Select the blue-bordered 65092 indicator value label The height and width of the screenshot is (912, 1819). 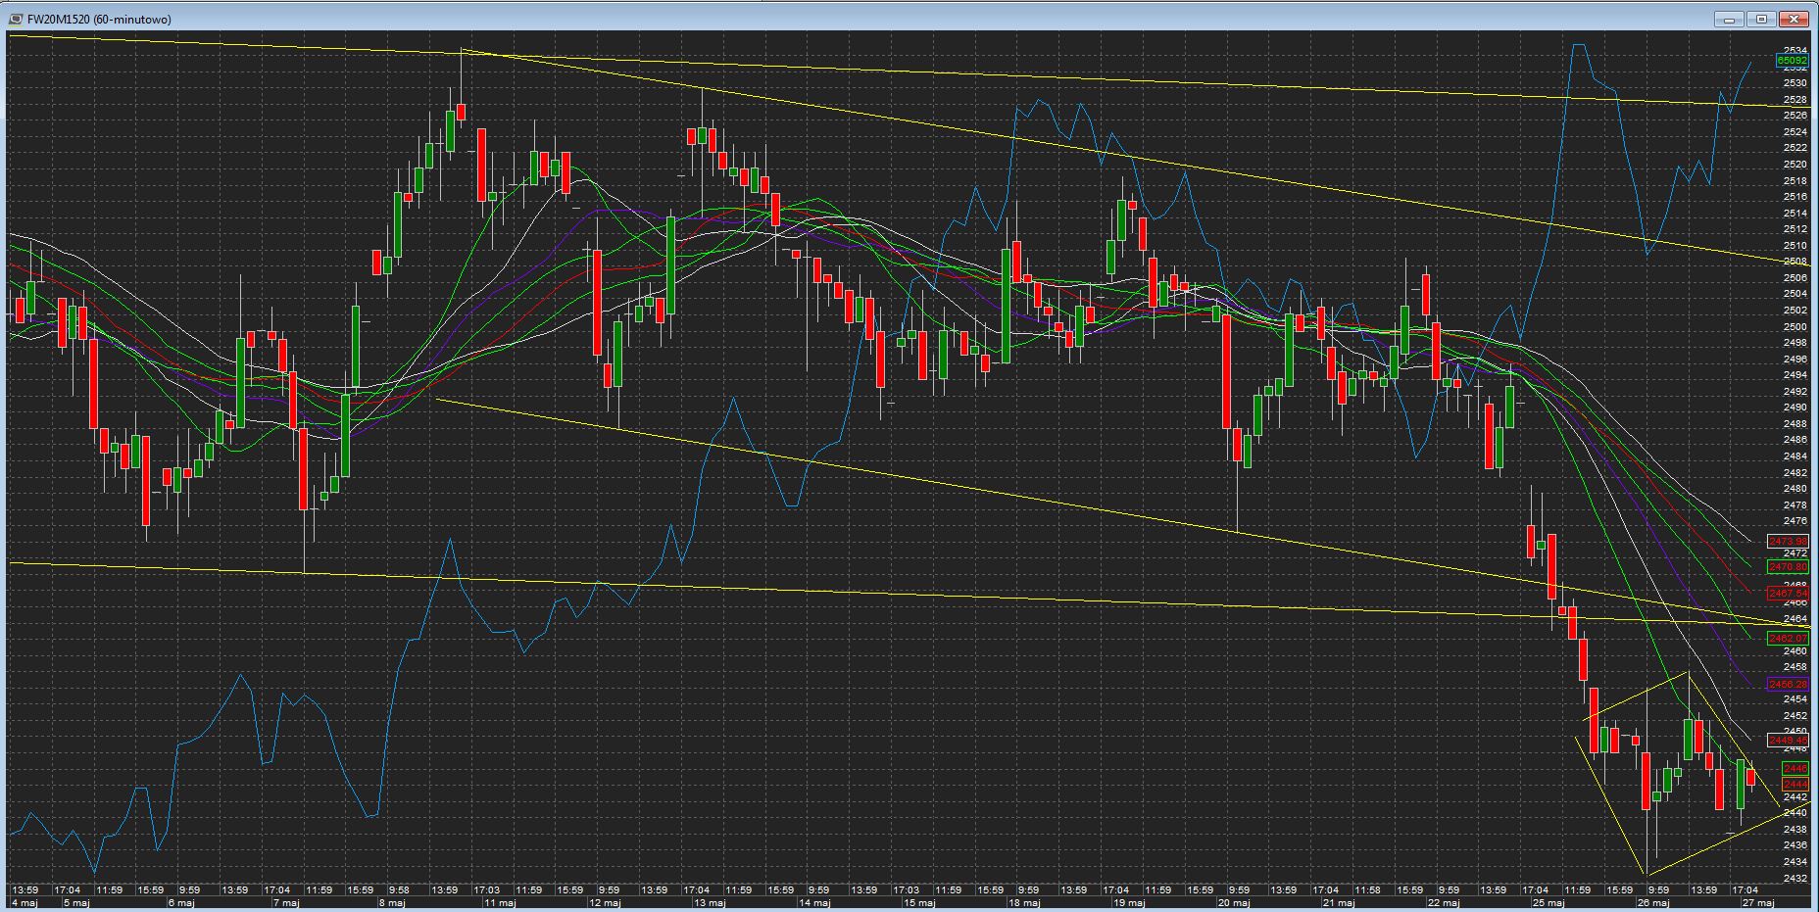[1792, 61]
